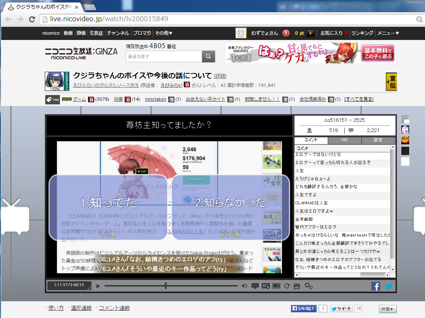
Task: Open the Interlaken tag link
Action: coord(156,99)
